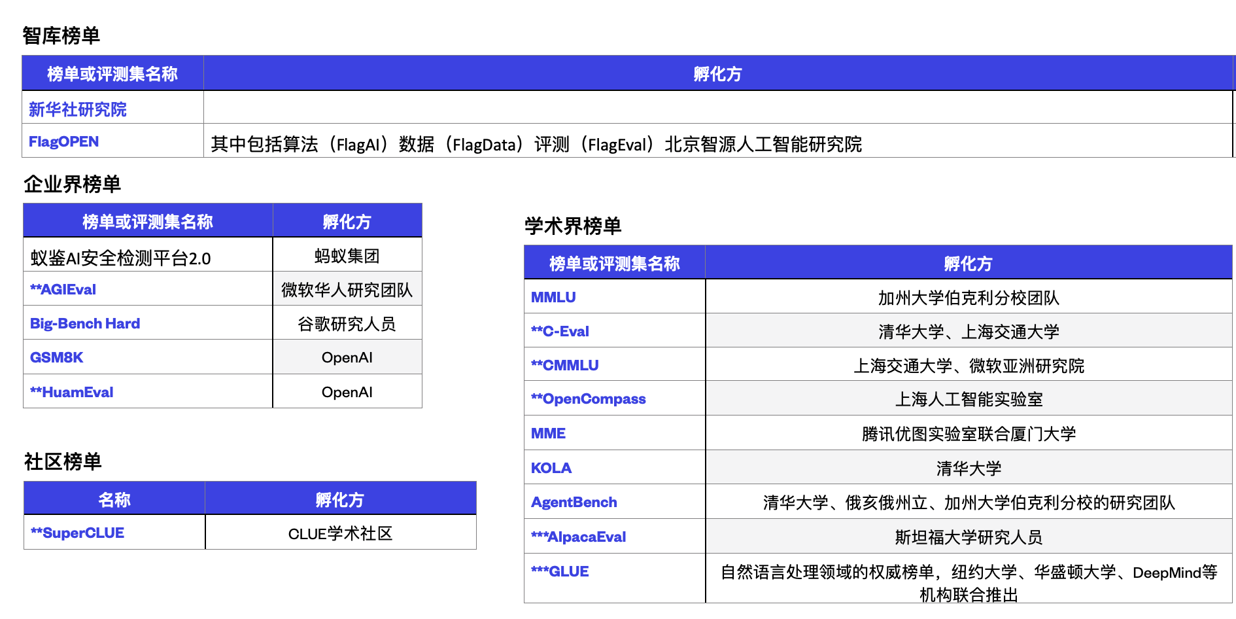This screenshot has width=1236, height=619.
Task: Click 榜单或评测集名称 header in 企业界榜单 table
Action: point(148,222)
